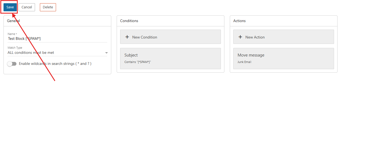This screenshot has width=389, height=144.
Task: Click the Junk Email destination text
Action: (244, 62)
